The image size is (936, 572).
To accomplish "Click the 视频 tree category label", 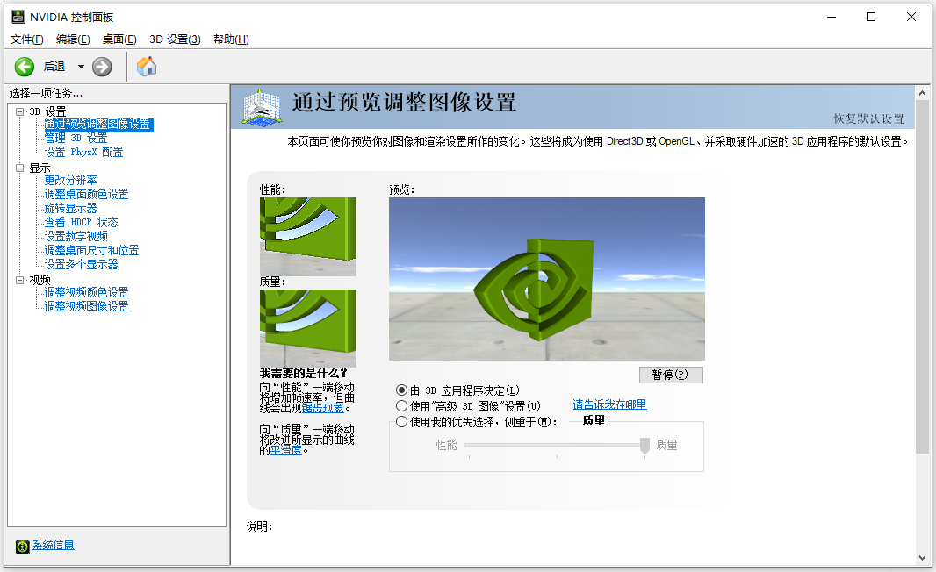I will pyautogui.click(x=40, y=280).
